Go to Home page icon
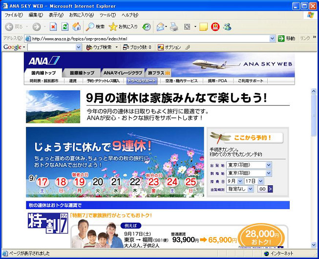Viewport: 319px width, 259px height. (x=77, y=27)
